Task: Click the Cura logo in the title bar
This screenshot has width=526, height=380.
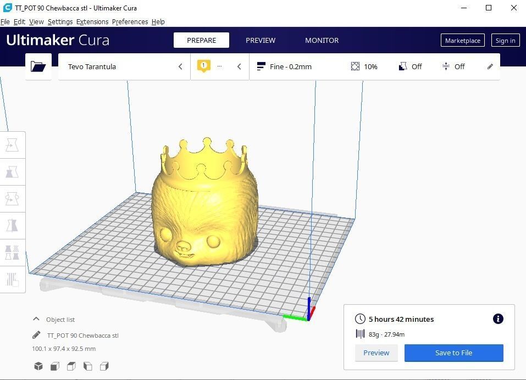Action: click(7, 7)
